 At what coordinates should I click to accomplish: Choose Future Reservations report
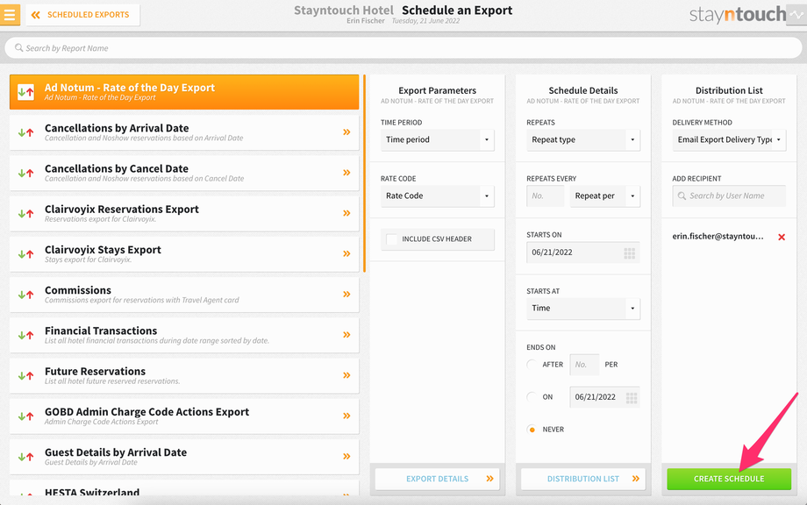click(x=184, y=376)
